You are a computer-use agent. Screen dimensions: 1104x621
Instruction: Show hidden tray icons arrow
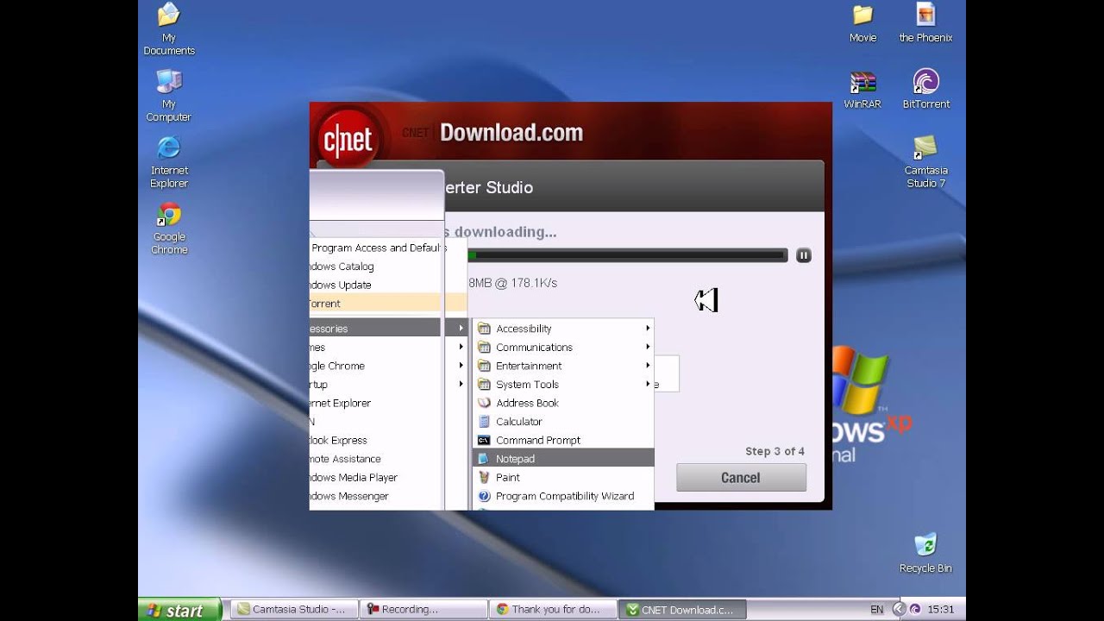point(900,610)
